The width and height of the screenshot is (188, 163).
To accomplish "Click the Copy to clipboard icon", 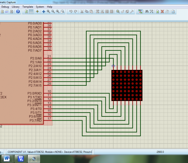I will pyautogui.click(x=87, y=12).
